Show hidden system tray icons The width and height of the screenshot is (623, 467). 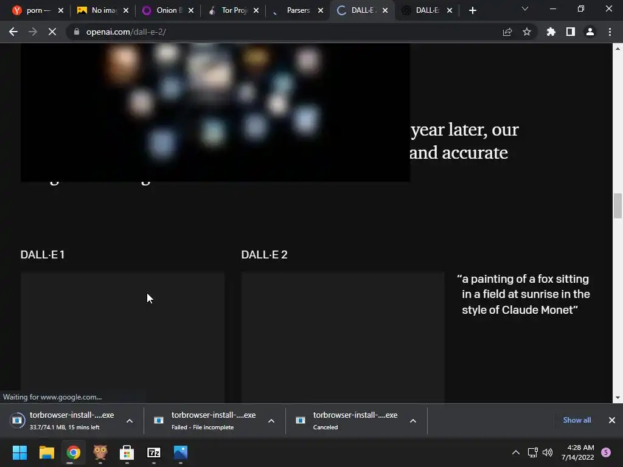coord(516,452)
